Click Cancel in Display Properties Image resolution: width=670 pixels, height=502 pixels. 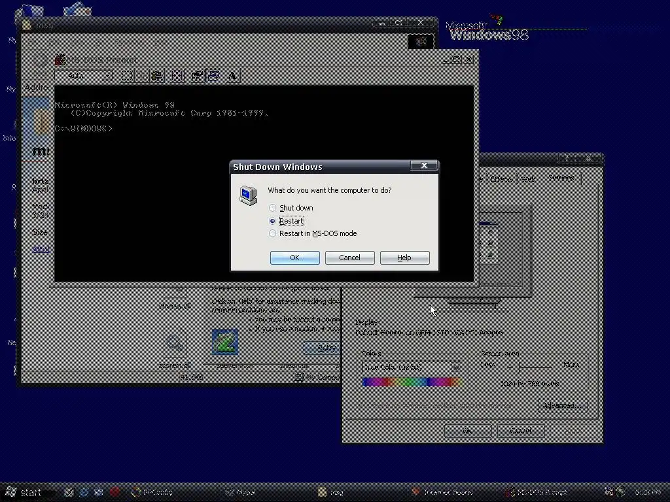[x=521, y=431]
